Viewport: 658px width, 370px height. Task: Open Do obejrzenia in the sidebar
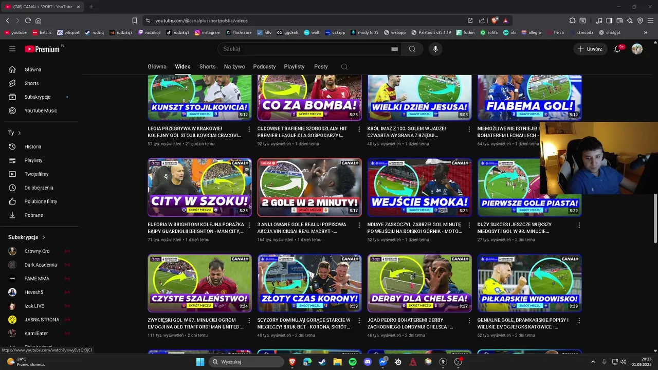(x=39, y=188)
